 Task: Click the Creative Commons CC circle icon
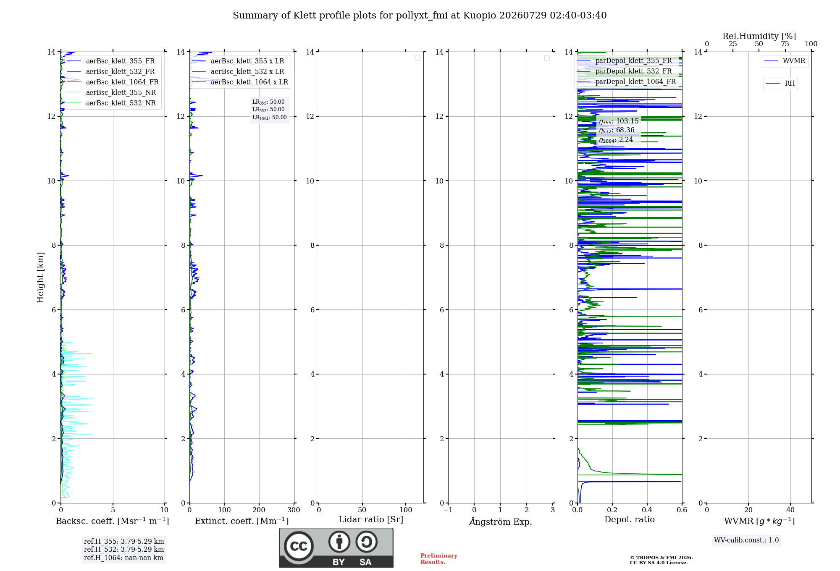point(299,546)
